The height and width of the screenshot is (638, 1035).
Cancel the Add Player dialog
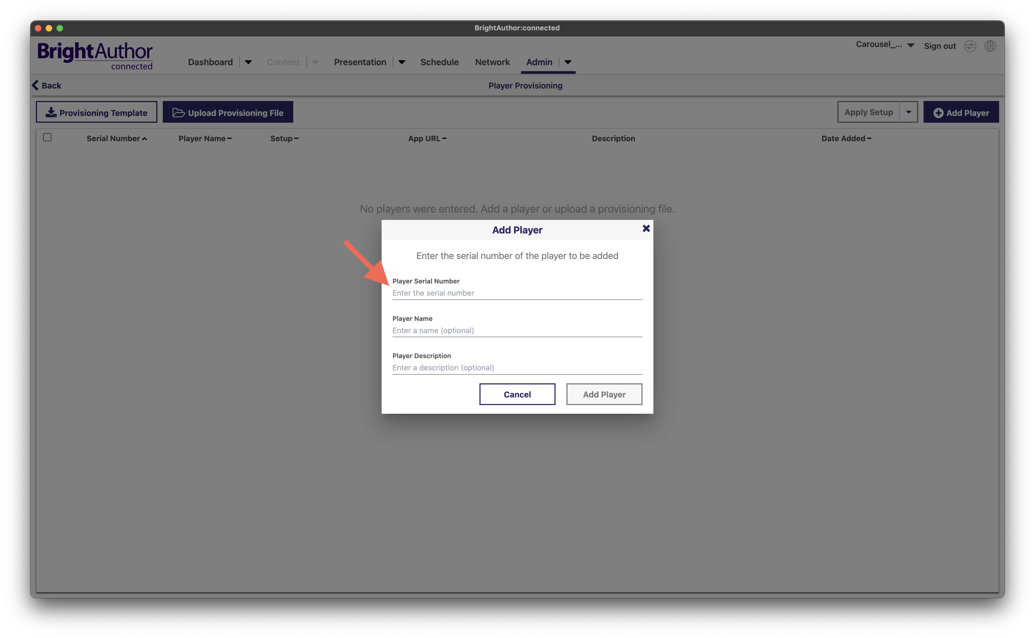tap(517, 394)
